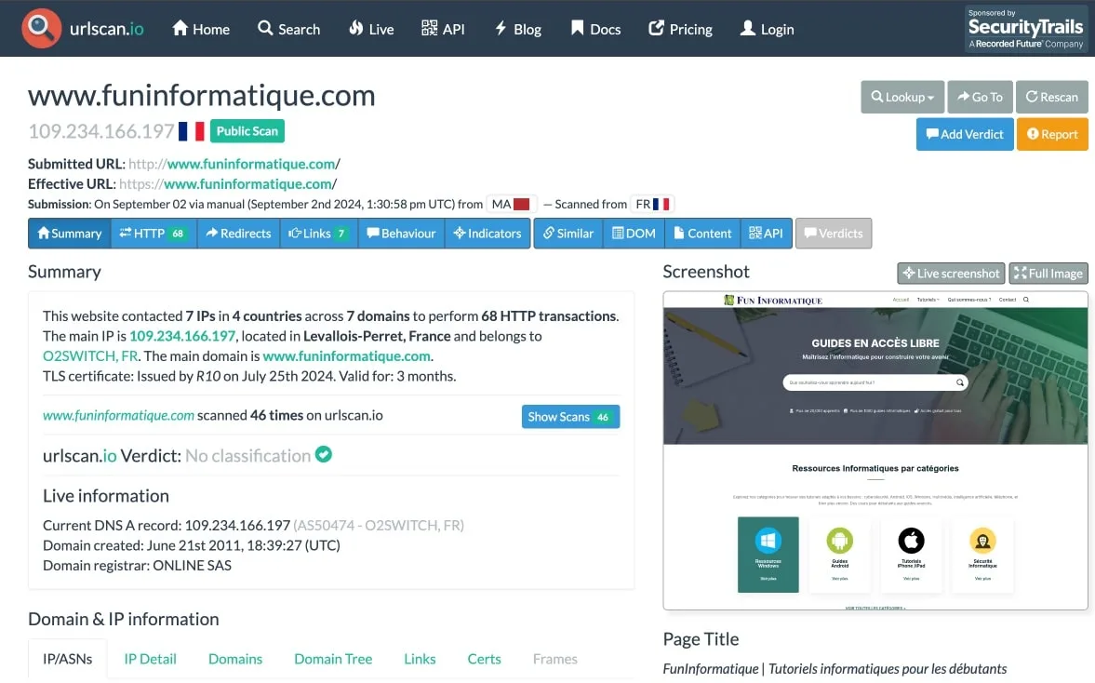Click the Add Verdict button
Viewport: 1095px width, 683px height.
[965, 134]
